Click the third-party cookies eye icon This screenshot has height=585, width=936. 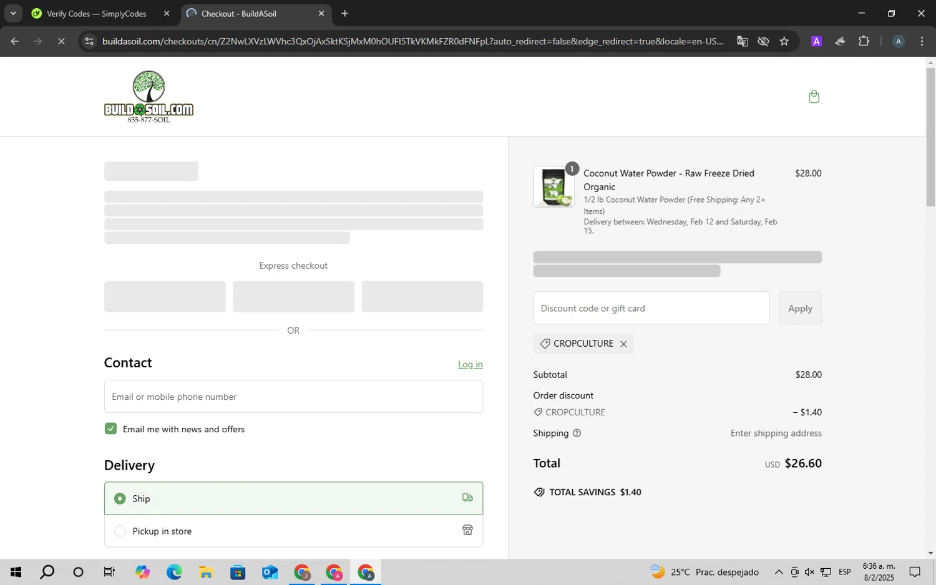click(x=763, y=41)
